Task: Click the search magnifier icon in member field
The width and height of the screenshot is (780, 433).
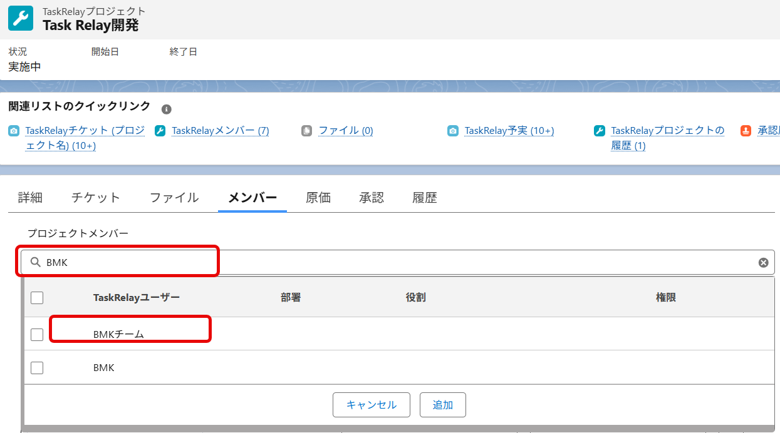Action: pyautogui.click(x=36, y=262)
